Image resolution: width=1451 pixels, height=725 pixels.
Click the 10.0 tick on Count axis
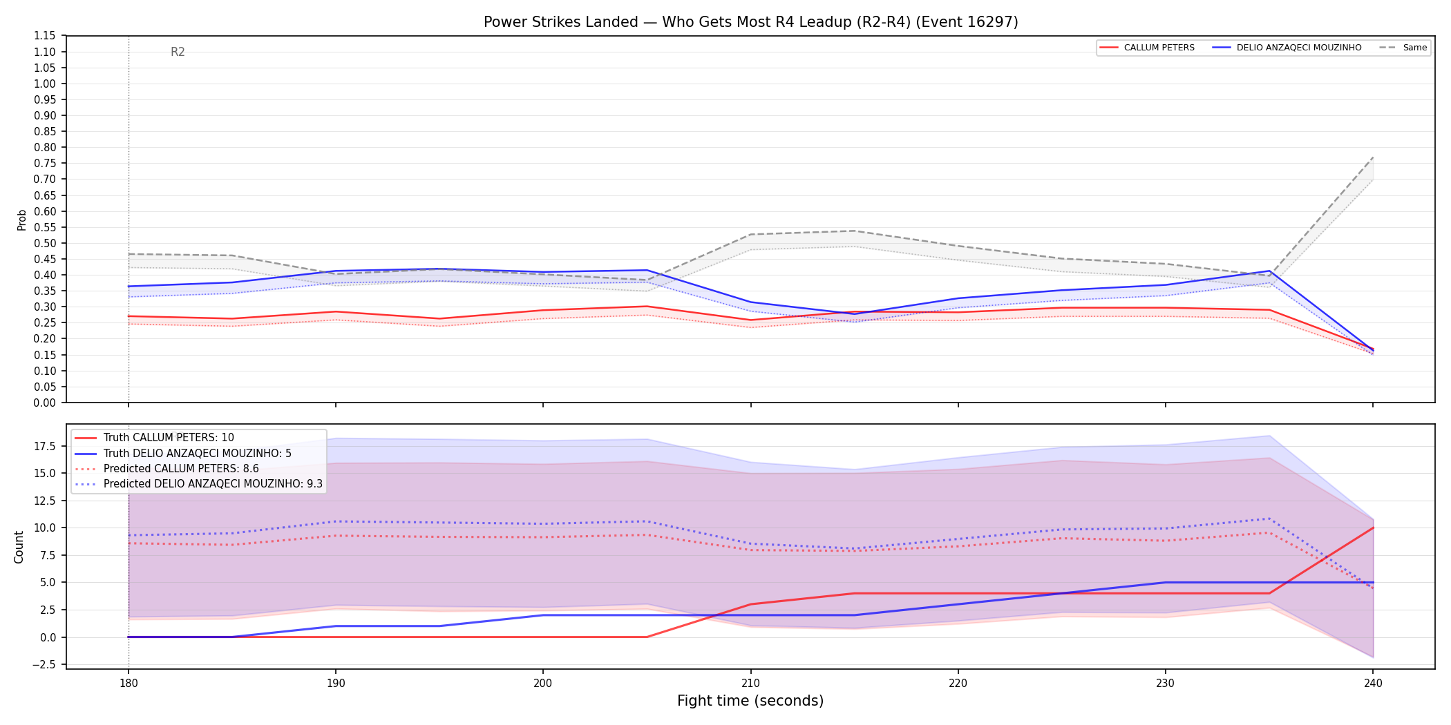click(x=45, y=528)
